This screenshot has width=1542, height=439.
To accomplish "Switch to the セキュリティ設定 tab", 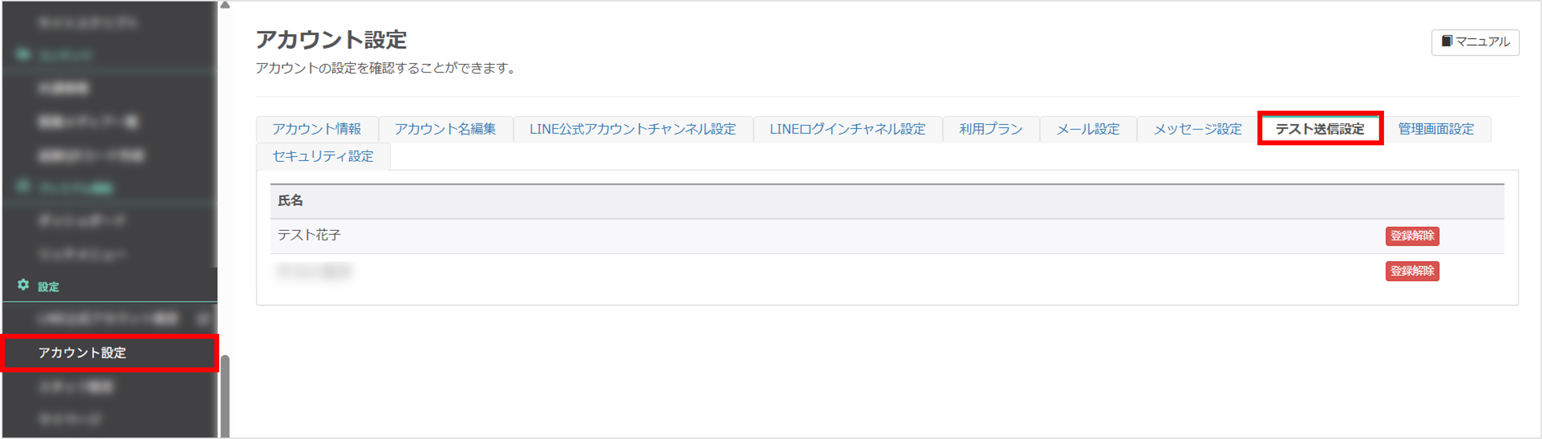I will click(323, 157).
